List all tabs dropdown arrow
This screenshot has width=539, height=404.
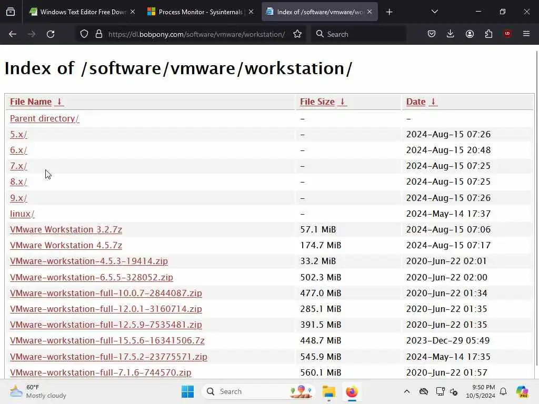tap(434, 12)
